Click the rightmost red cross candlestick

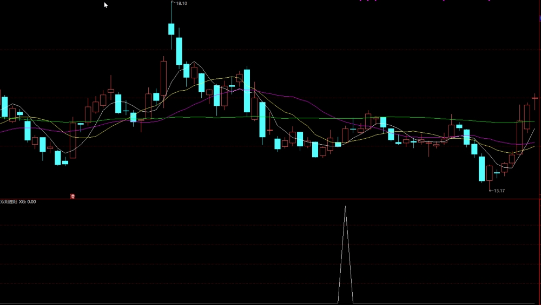tap(535, 98)
